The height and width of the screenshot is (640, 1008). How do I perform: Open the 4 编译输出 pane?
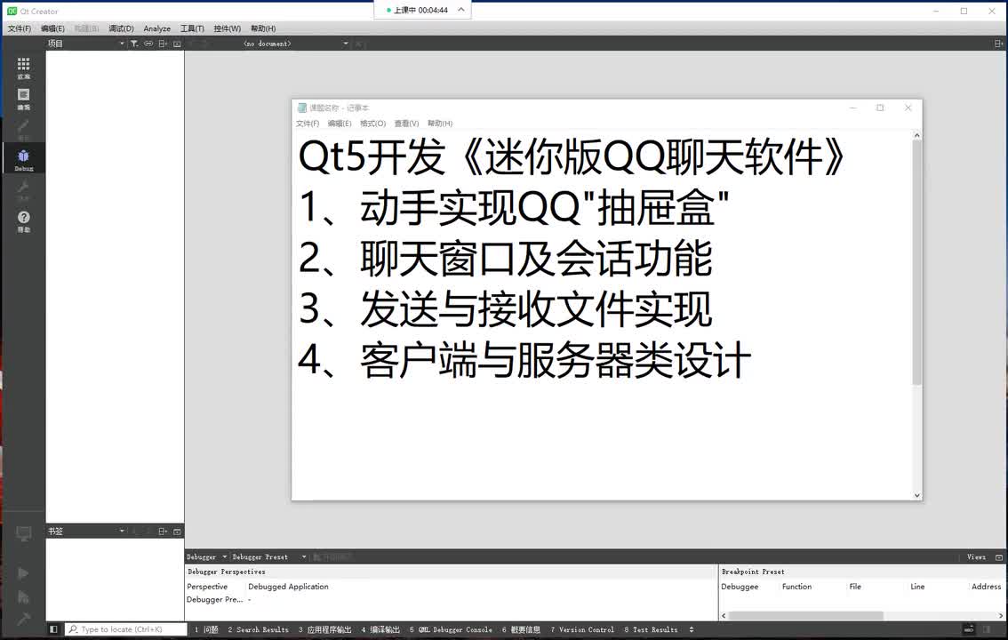point(380,629)
